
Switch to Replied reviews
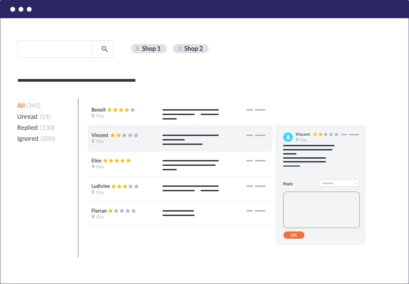click(27, 128)
